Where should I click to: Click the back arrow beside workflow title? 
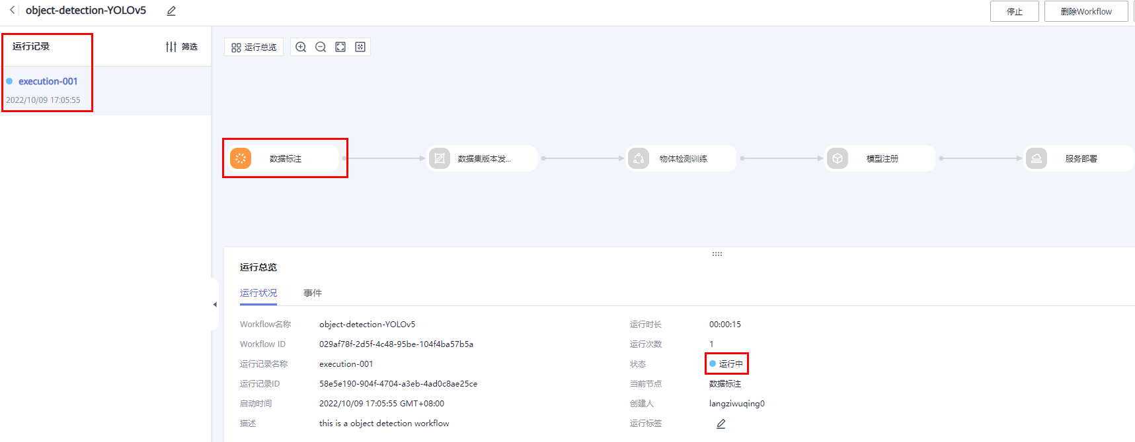(12, 10)
